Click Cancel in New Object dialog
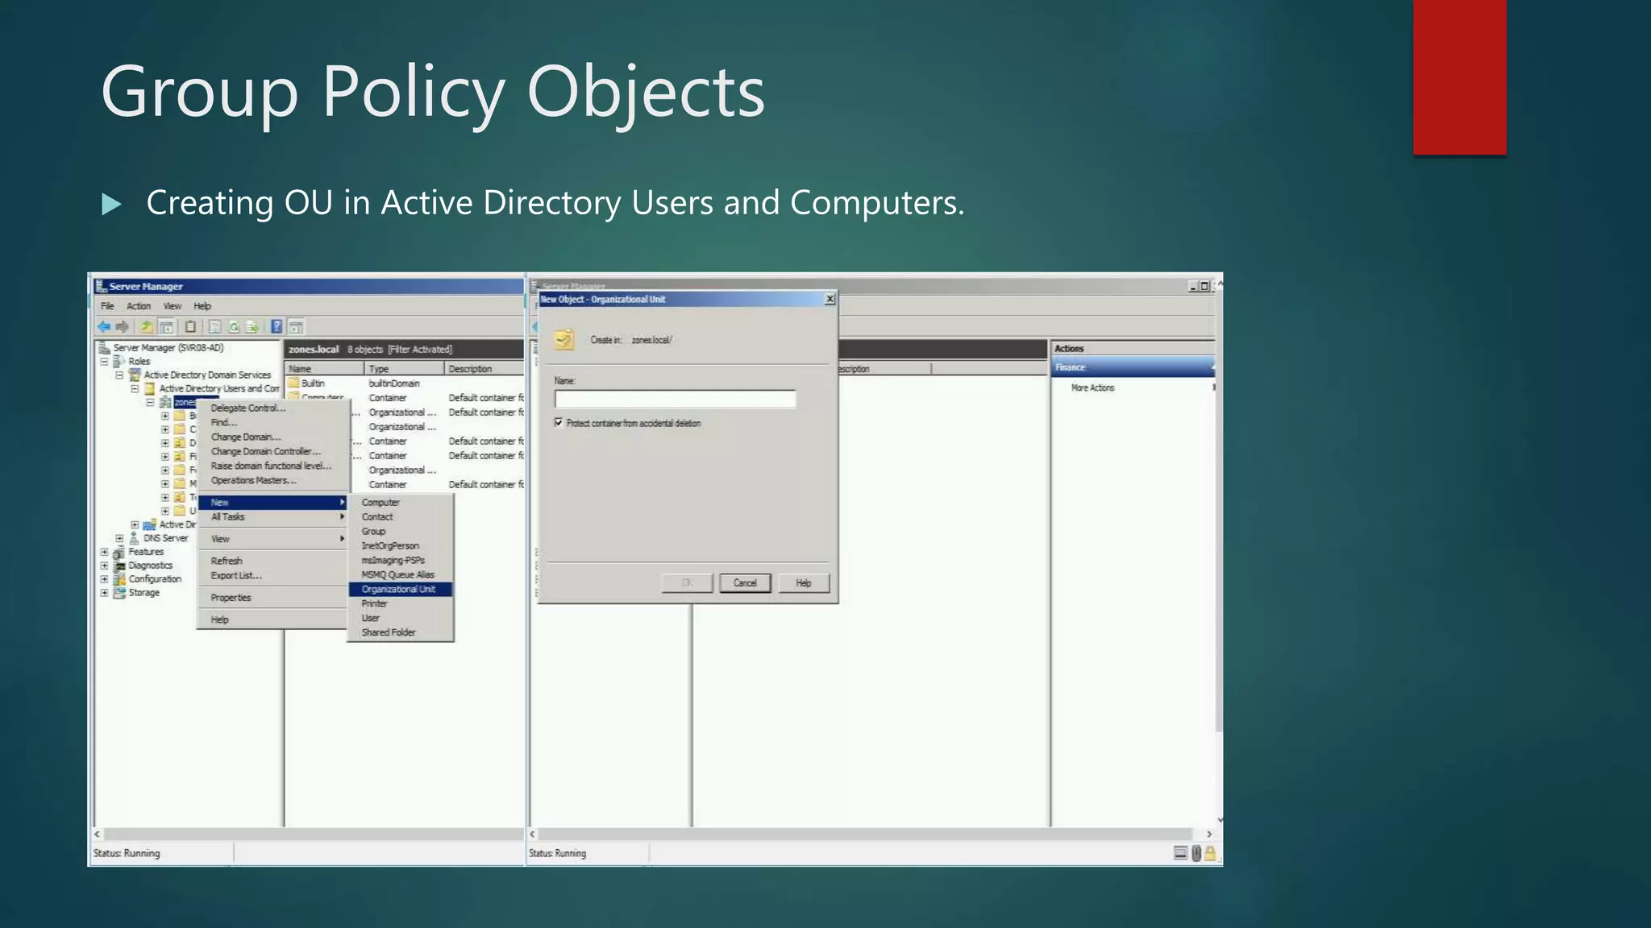1651x928 pixels. (x=745, y=583)
